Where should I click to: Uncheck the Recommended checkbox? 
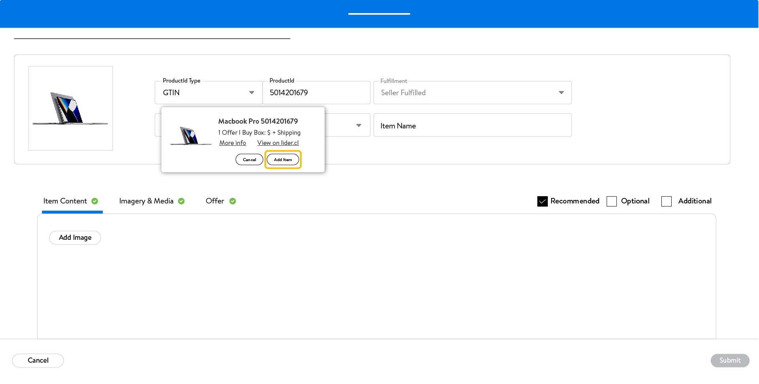542,201
